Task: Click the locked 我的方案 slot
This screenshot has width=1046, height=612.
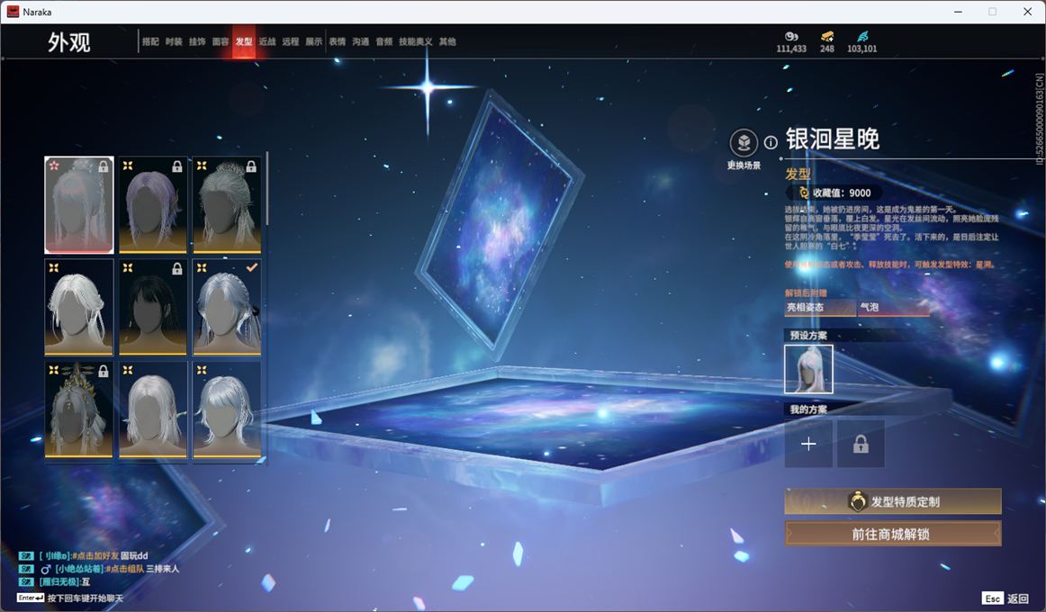Action: [x=861, y=444]
